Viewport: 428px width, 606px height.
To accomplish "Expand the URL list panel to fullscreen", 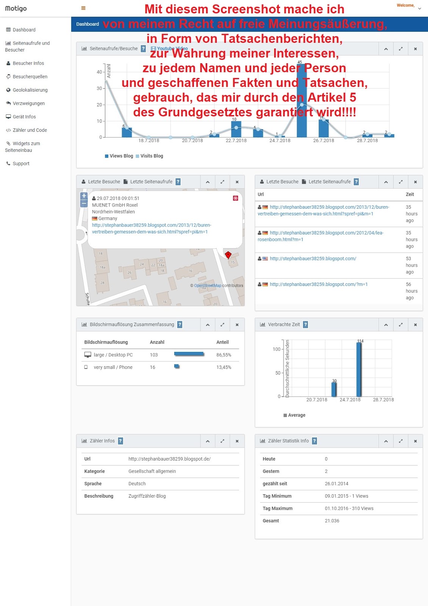I will [401, 182].
